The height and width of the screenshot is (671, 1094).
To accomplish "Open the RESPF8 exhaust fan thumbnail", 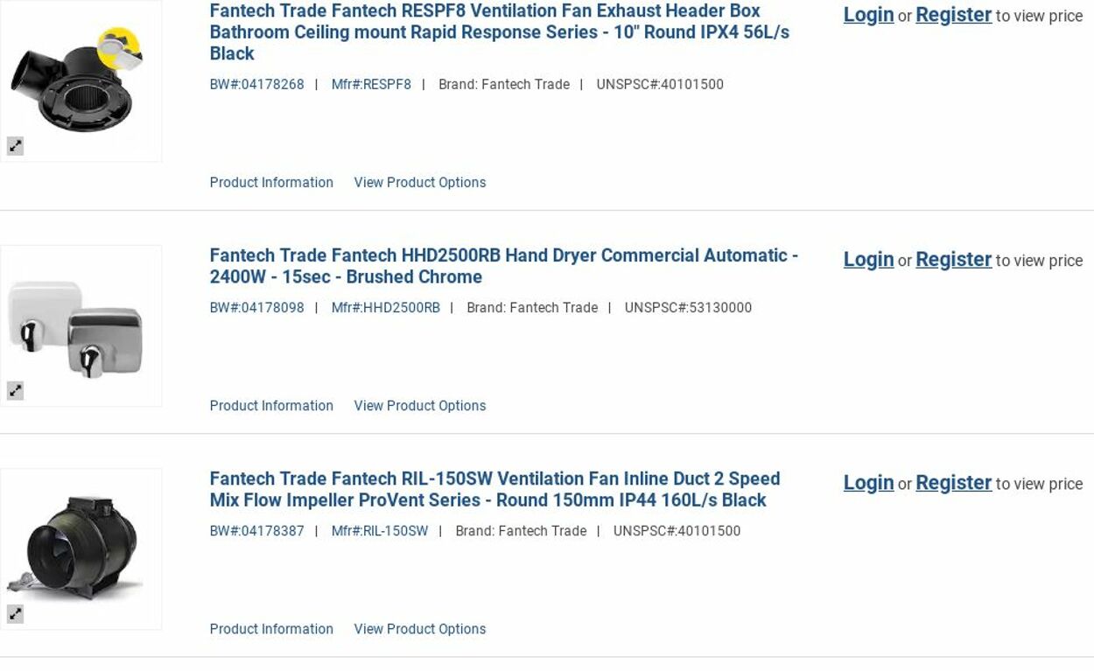I will click(81, 80).
